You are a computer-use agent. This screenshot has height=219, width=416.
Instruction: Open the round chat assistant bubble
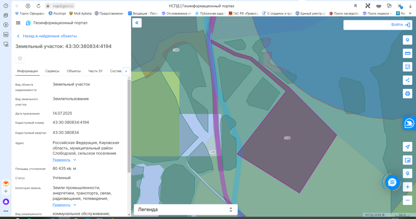coord(392,182)
